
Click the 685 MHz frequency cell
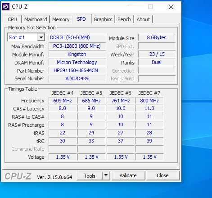tap(91, 101)
